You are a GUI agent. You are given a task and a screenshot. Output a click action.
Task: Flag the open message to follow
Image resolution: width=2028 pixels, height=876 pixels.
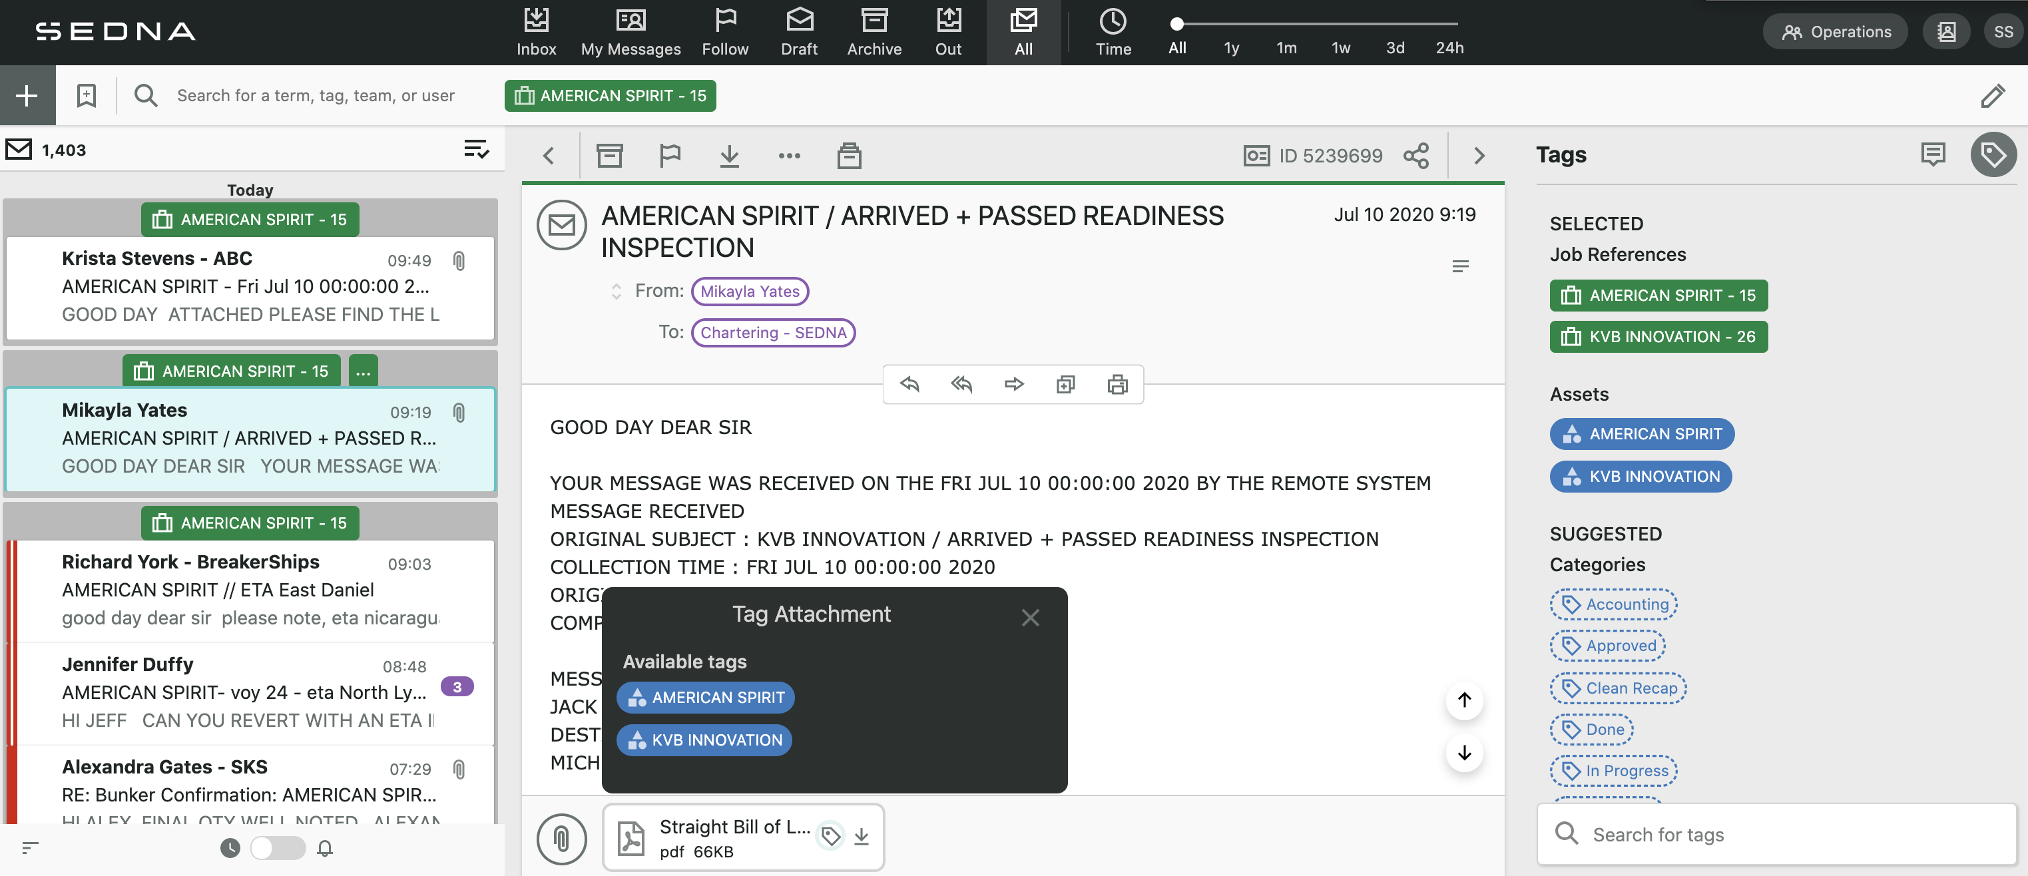(x=669, y=155)
